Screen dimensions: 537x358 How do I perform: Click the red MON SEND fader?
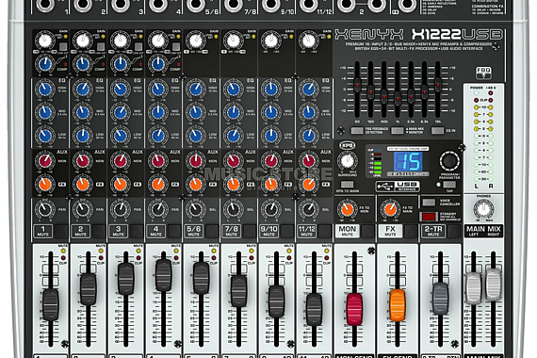click(x=354, y=309)
